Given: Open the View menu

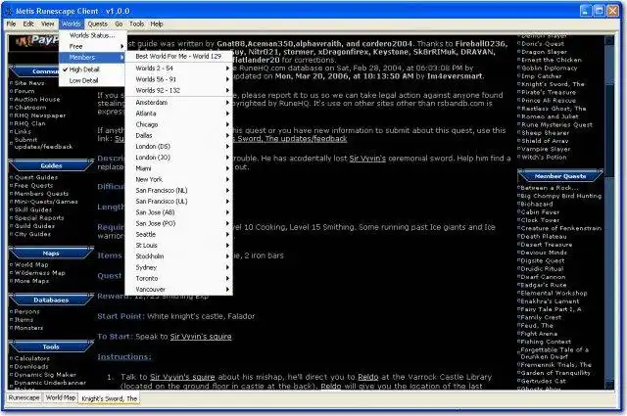Looking at the screenshot, I should 47,23.
